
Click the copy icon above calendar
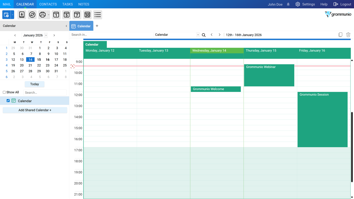340,35
